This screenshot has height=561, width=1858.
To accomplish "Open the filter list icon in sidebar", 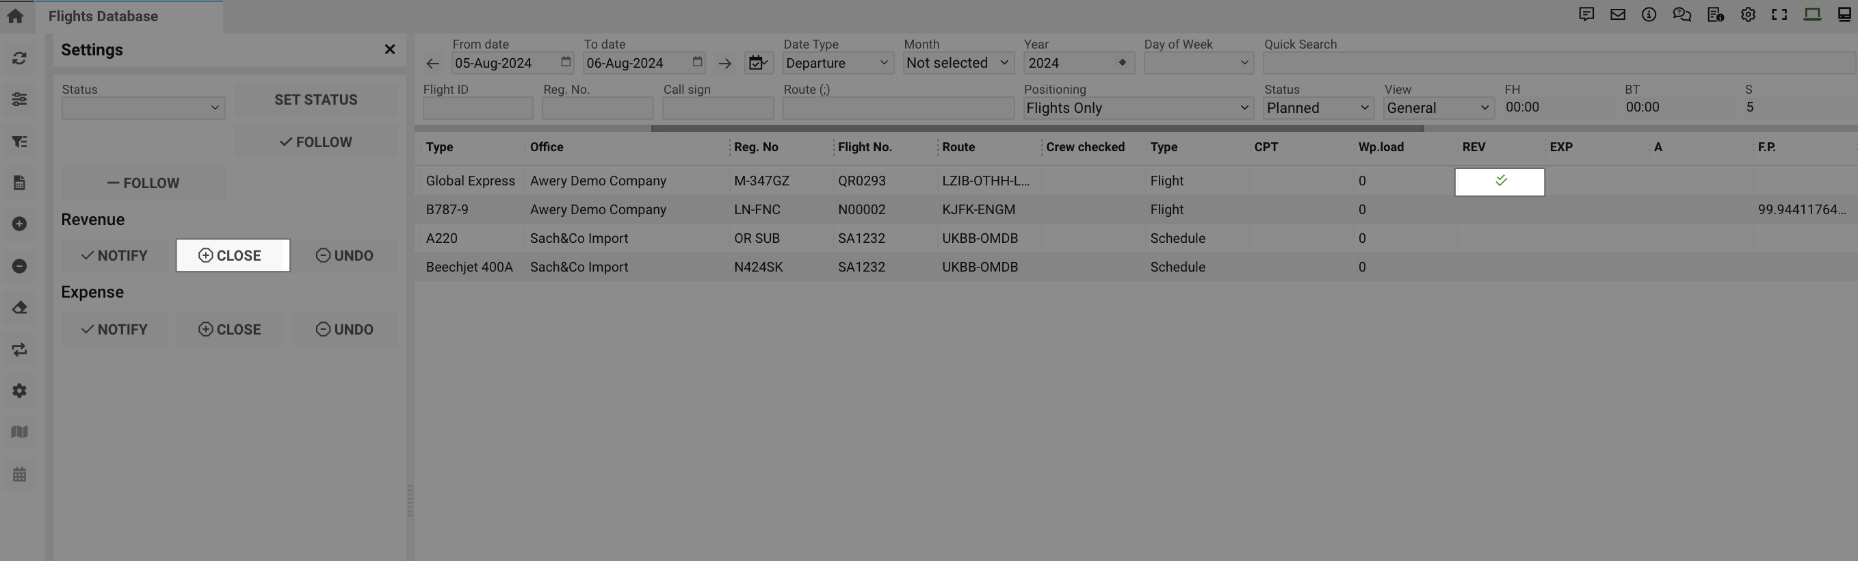I will 19,142.
